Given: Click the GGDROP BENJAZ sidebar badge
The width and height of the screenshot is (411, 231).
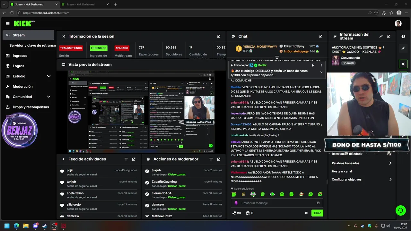Looking at the screenshot, I should (x=20, y=130).
